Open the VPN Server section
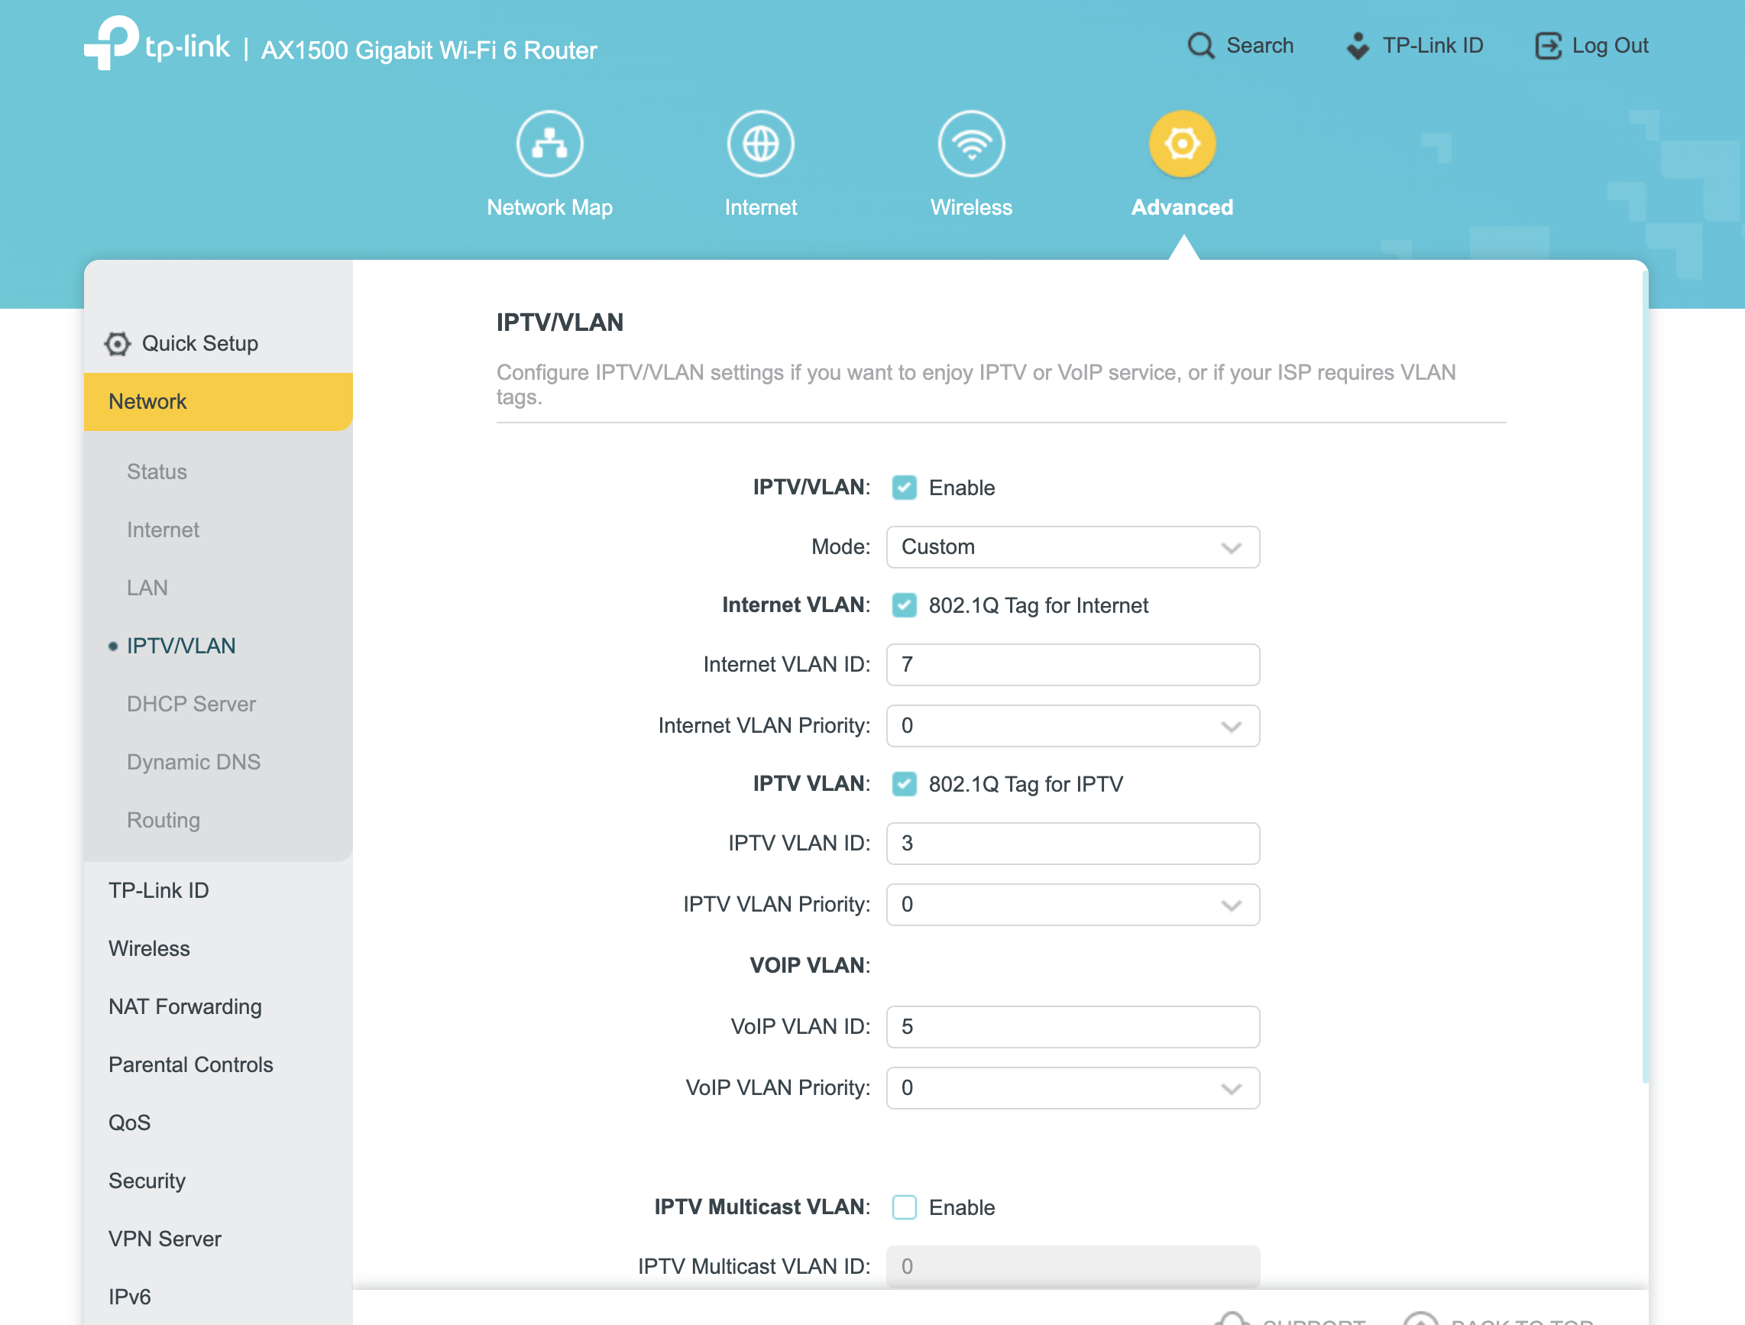This screenshot has height=1325, width=1745. [164, 1238]
